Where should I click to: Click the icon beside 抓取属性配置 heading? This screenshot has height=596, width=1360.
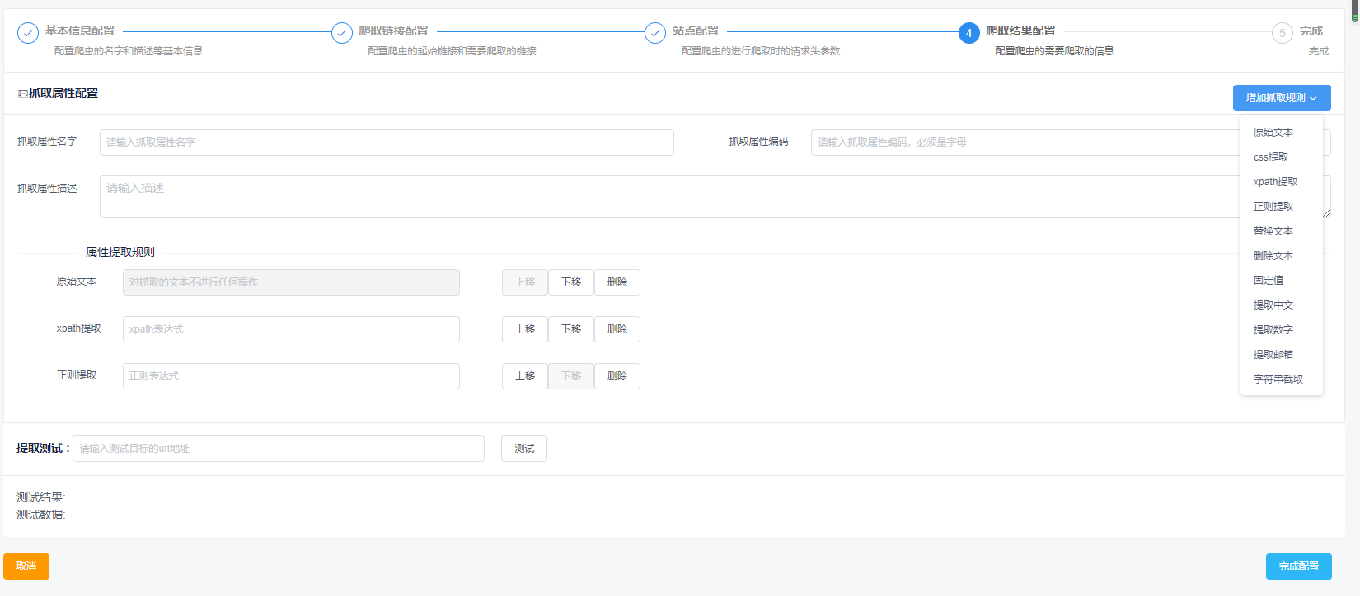[x=22, y=94]
